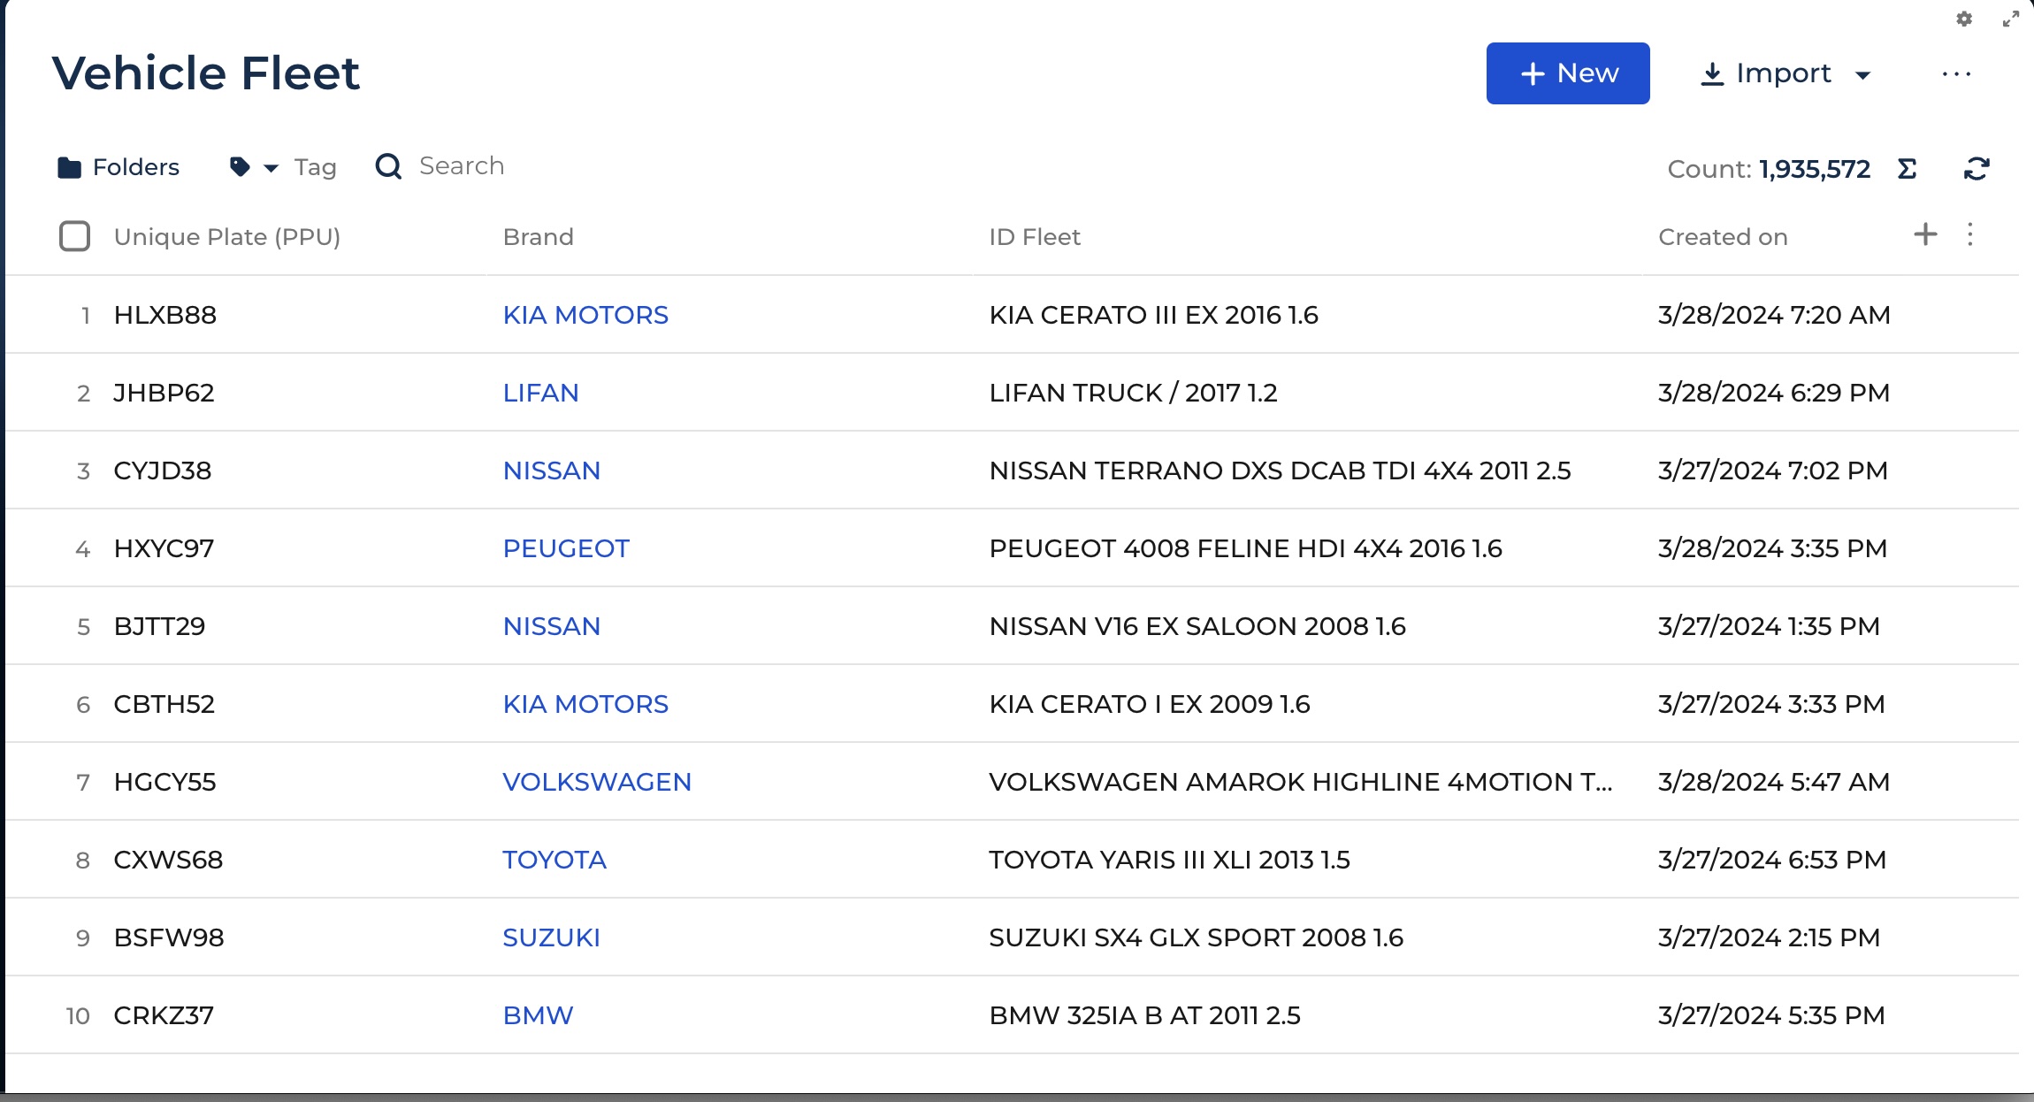This screenshot has height=1102, width=2034.
Task: Click the expand to fullscreen icon
Action: [2011, 19]
